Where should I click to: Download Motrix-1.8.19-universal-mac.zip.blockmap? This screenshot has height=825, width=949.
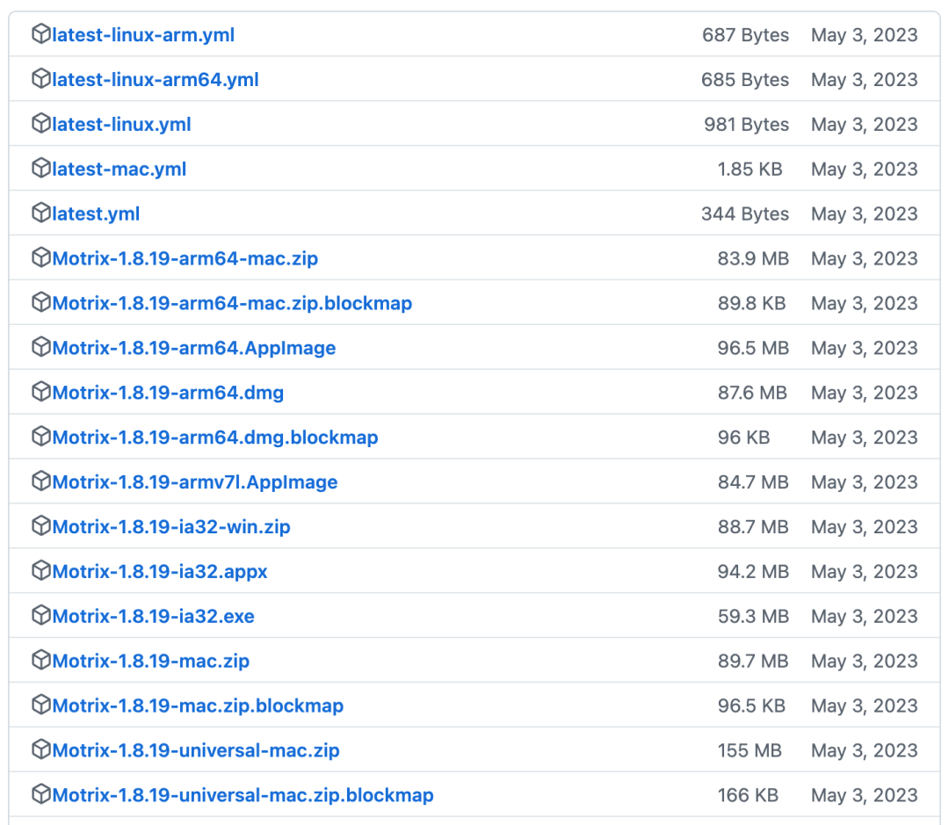pyautogui.click(x=243, y=796)
